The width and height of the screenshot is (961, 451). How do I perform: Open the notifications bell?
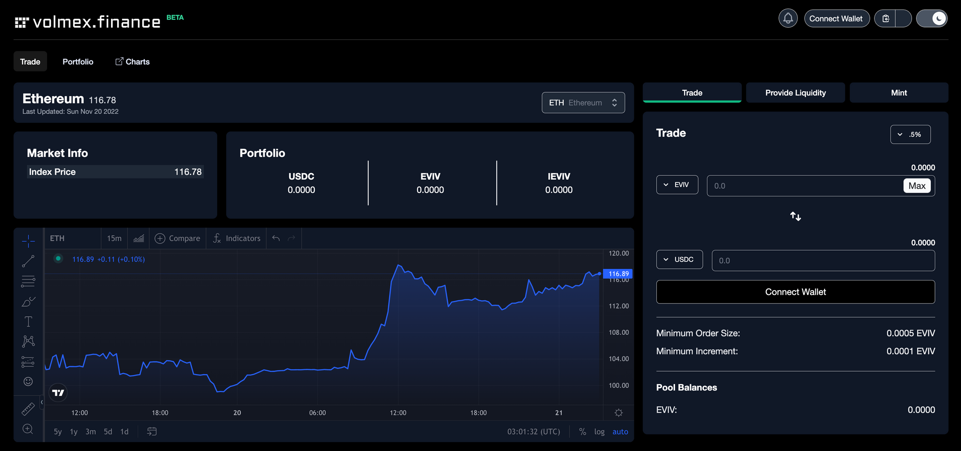(x=788, y=19)
